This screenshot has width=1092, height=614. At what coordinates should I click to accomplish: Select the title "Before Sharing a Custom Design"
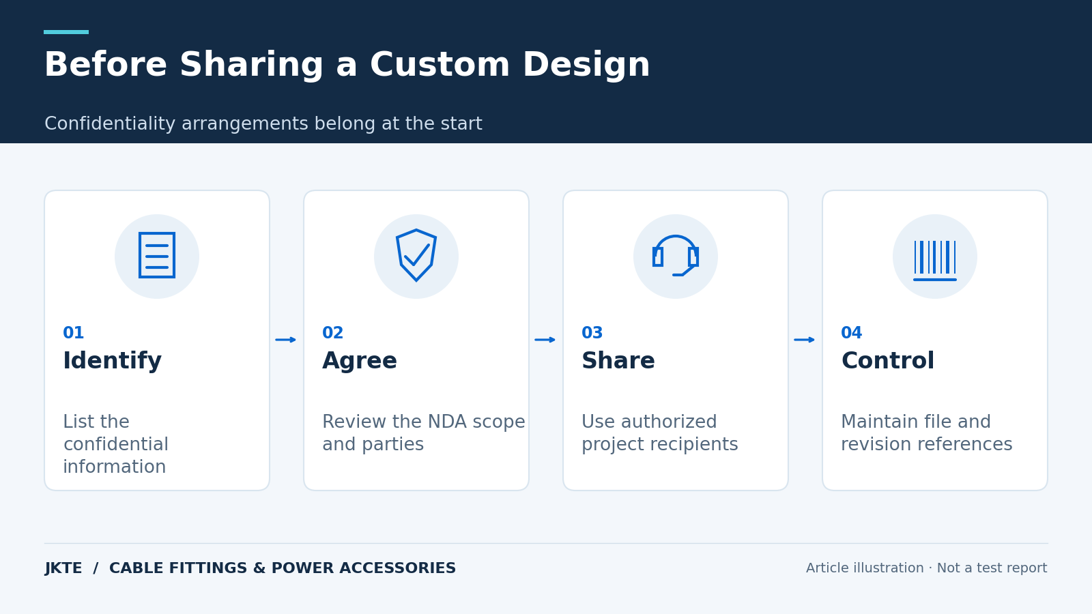click(347, 65)
